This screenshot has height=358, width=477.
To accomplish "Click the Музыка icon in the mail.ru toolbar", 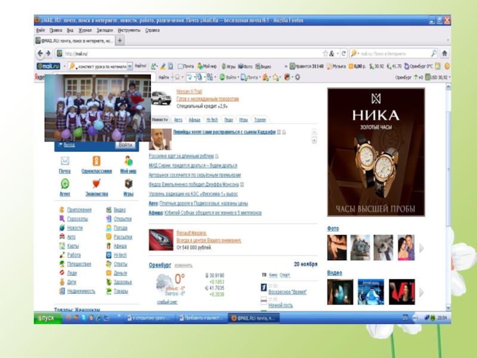I will pyautogui.click(x=336, y=66).
